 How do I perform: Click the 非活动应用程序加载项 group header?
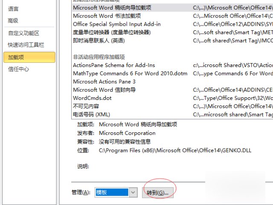click(99, 57)
